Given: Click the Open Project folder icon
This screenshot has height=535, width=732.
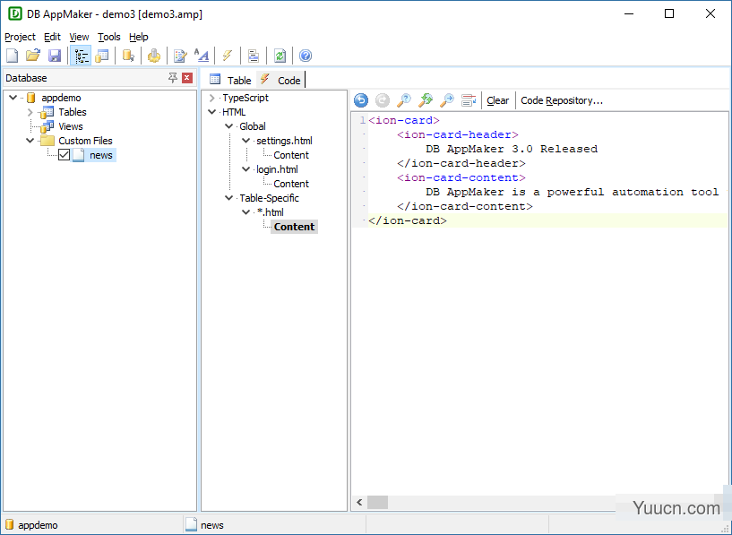Looking at the screenshot, I should pyautogui.click(x=33, y=56).
